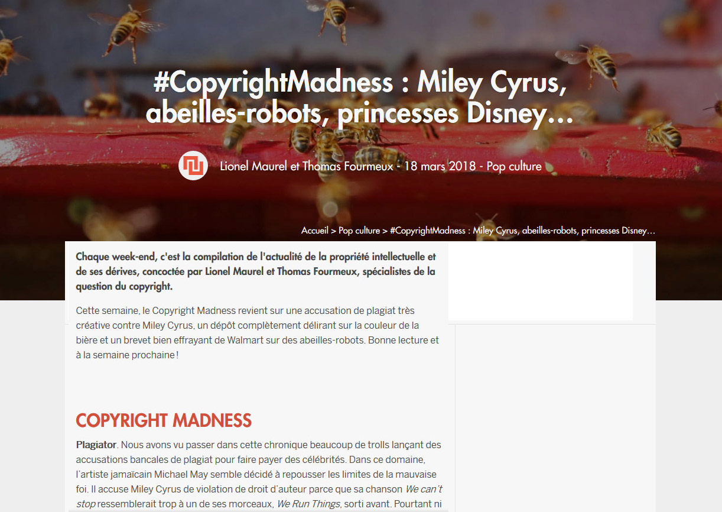The image size is (722, 512).
Task: Click the bold word Plagiator
Action: [96, 445]
